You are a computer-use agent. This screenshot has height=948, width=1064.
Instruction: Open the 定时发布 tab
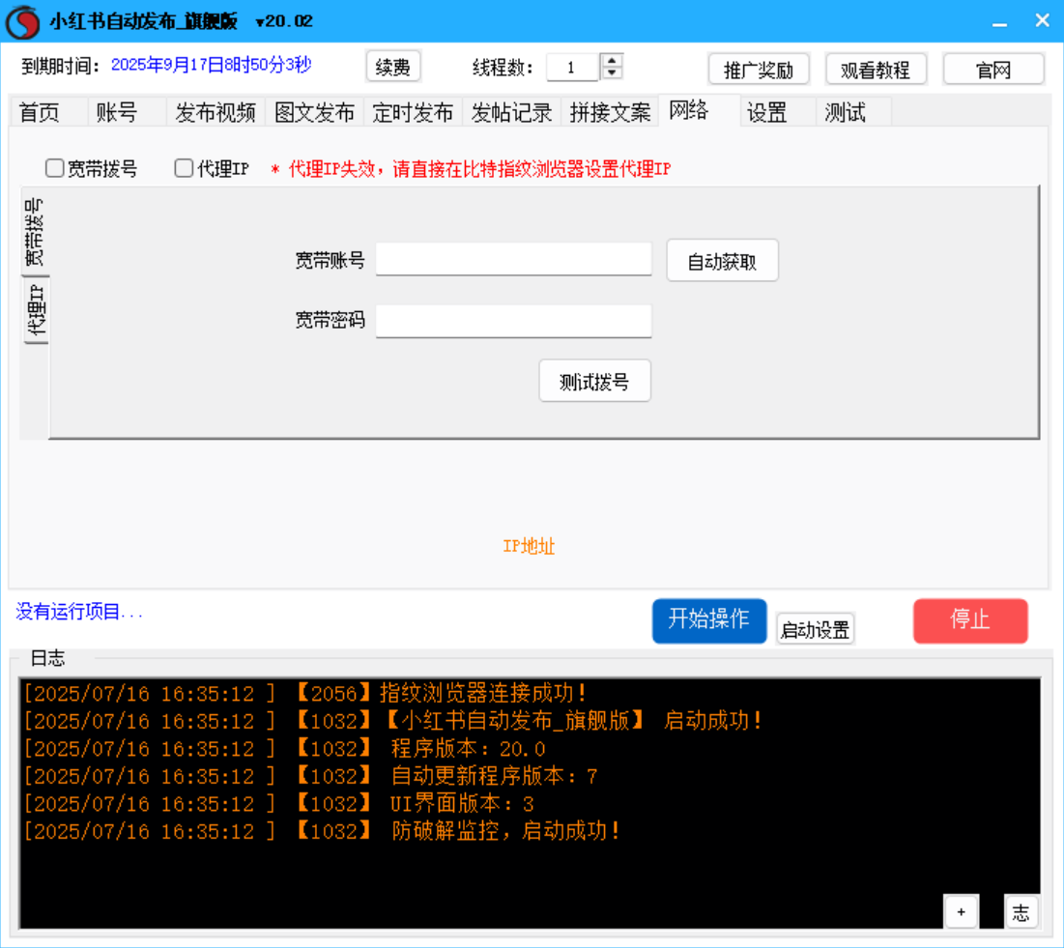[413, 112]
